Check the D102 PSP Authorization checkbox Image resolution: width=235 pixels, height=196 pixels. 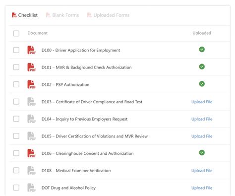click(x=16, y=84)
